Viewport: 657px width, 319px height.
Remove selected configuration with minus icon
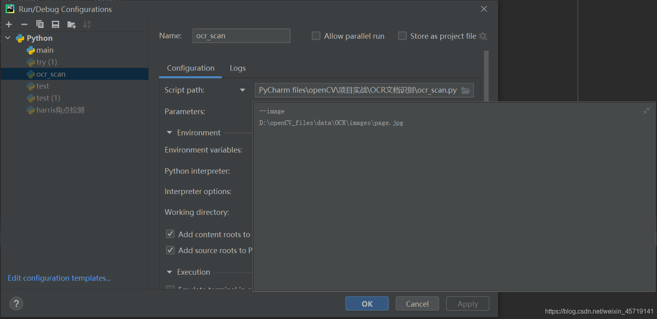[24, 24]
